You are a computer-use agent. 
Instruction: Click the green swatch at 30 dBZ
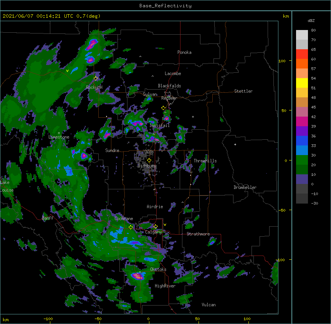(x=302, y=160)
